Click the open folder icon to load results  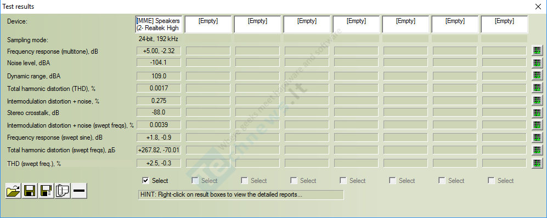point(14,191)
